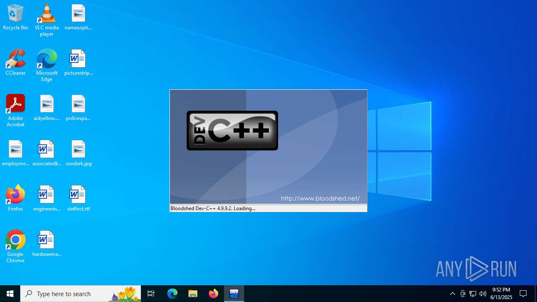Select steffect.rtf document

tap(78, 198)
